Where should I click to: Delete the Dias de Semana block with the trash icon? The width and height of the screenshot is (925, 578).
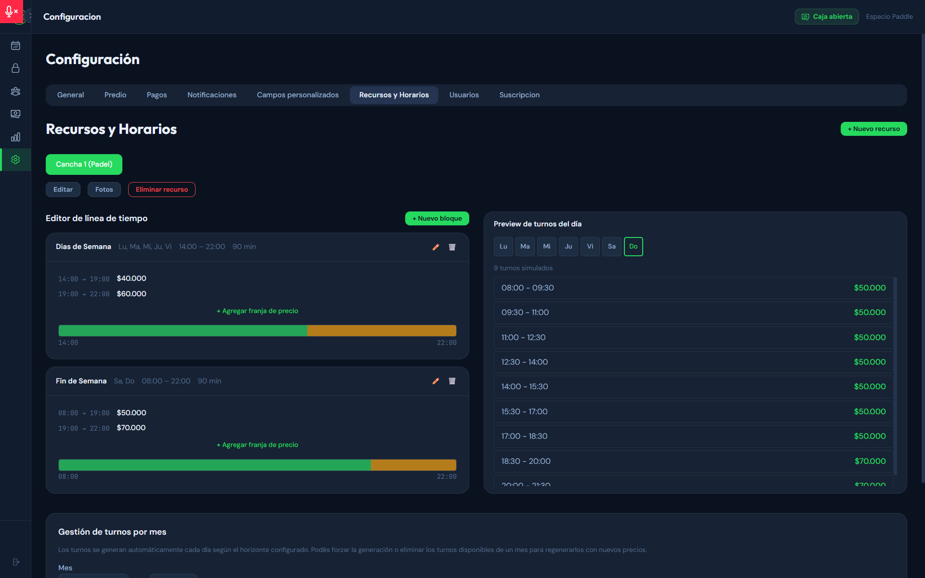[452, 247]
